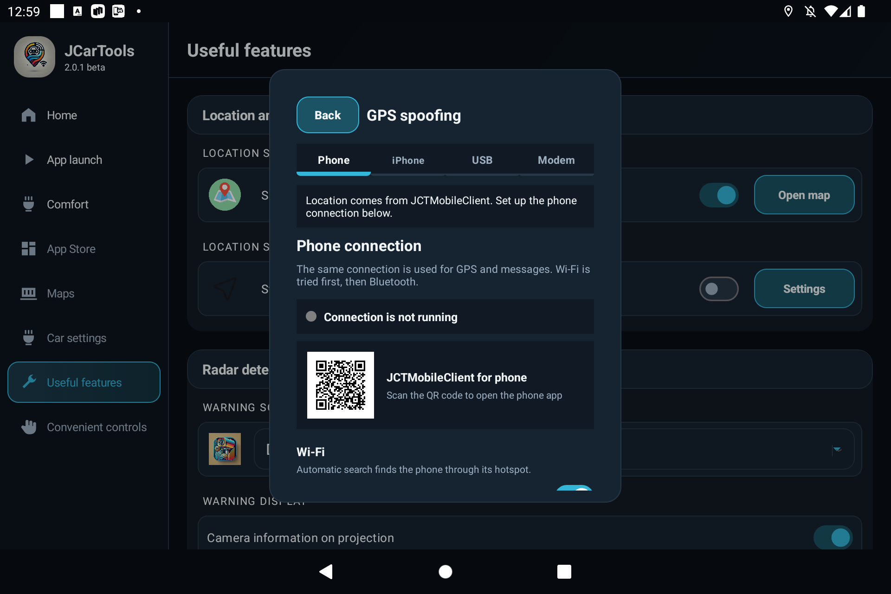Toggle the second location switch off
This screenshot has height=594, width=891.
pyautogui.click(x=719, y=289)
